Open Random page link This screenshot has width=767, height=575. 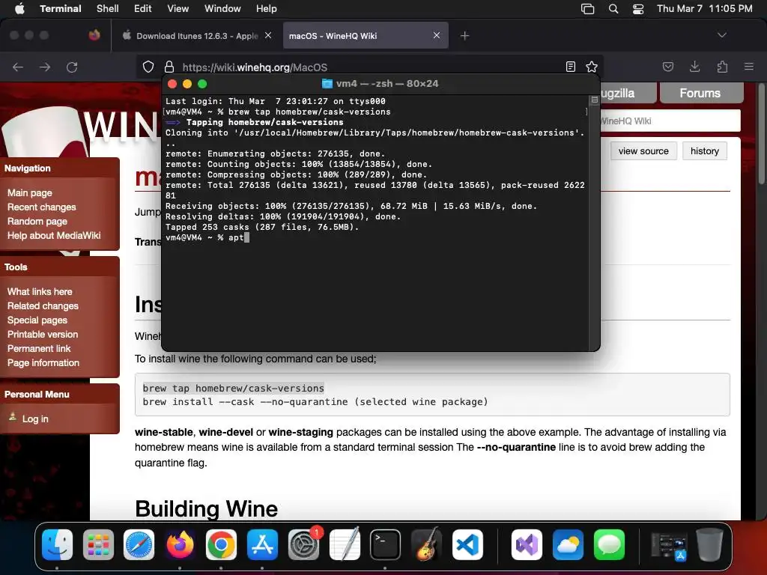tap(37, 221)
